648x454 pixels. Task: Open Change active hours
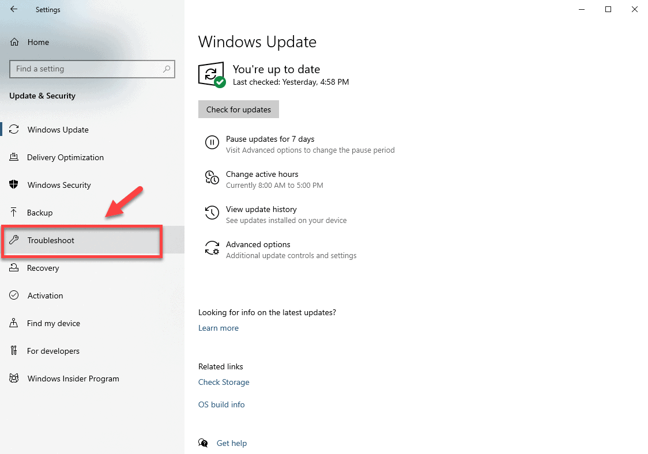262,175
